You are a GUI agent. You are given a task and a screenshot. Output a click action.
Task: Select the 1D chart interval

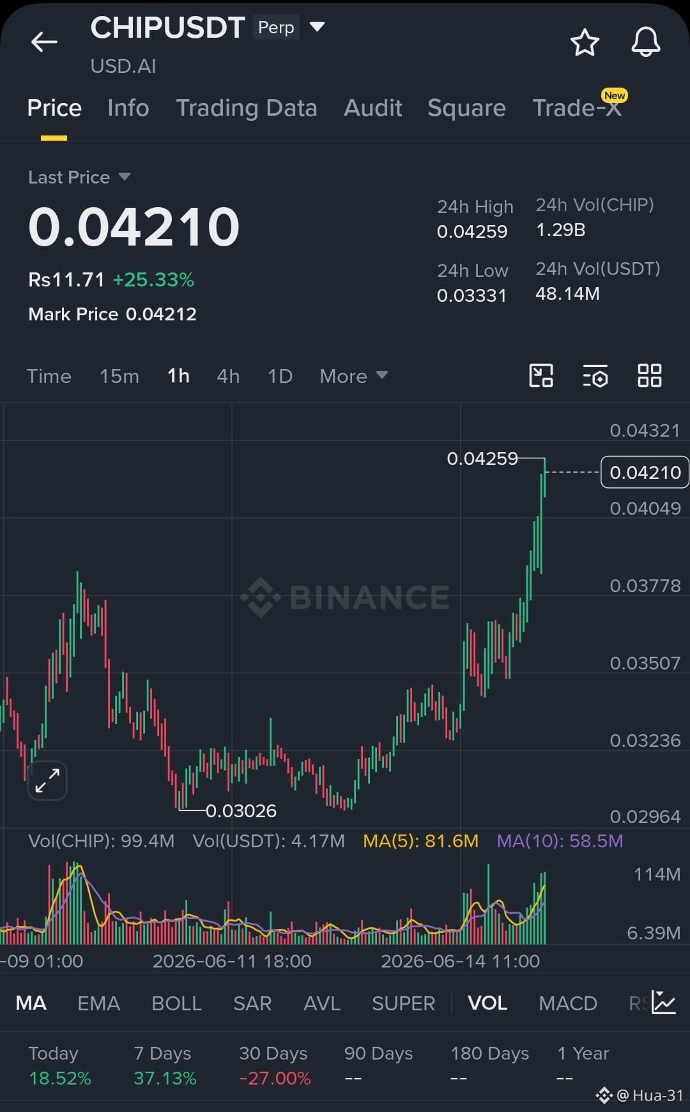click(x=280, y=376)
